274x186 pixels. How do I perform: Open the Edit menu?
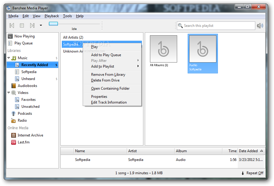(26, 16)
